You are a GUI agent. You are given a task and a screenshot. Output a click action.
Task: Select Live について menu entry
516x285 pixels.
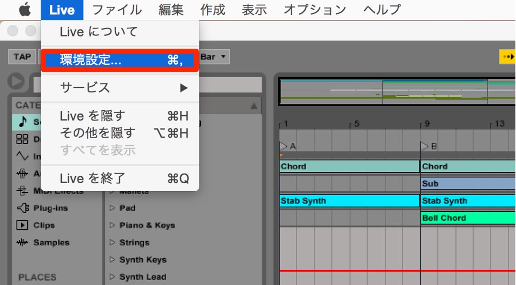click(x=120, y=32)
